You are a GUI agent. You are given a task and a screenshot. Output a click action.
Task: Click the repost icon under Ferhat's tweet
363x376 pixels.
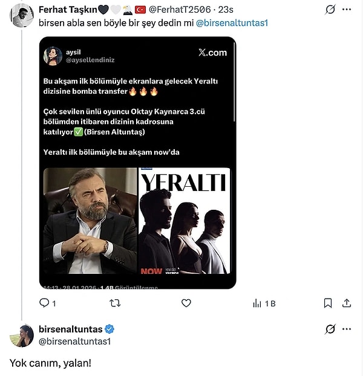(115, 303)
